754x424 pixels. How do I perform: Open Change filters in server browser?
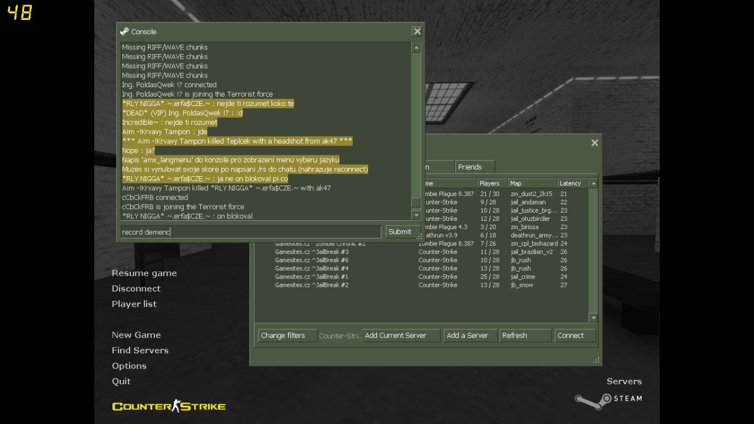[x=287, y=336]
